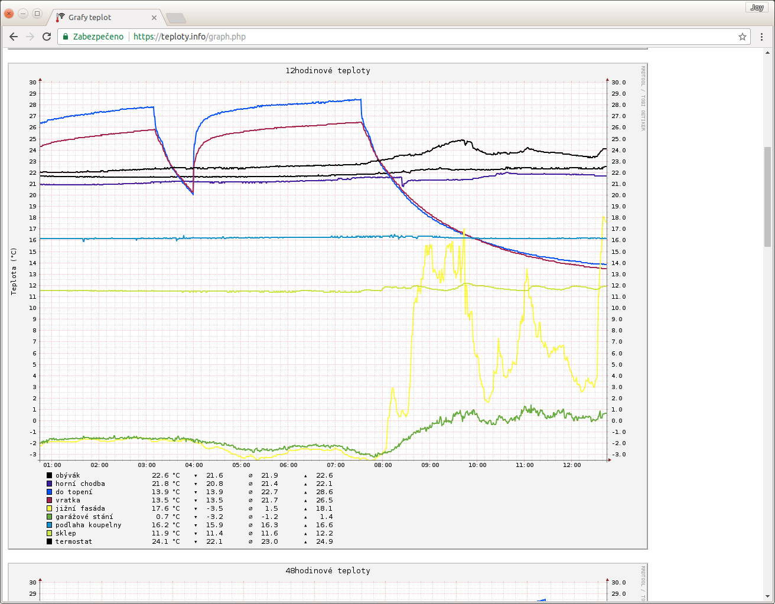The image size is (775, 604).
Task: Close the Grafy teplot tab
Action: click(155, 18)
